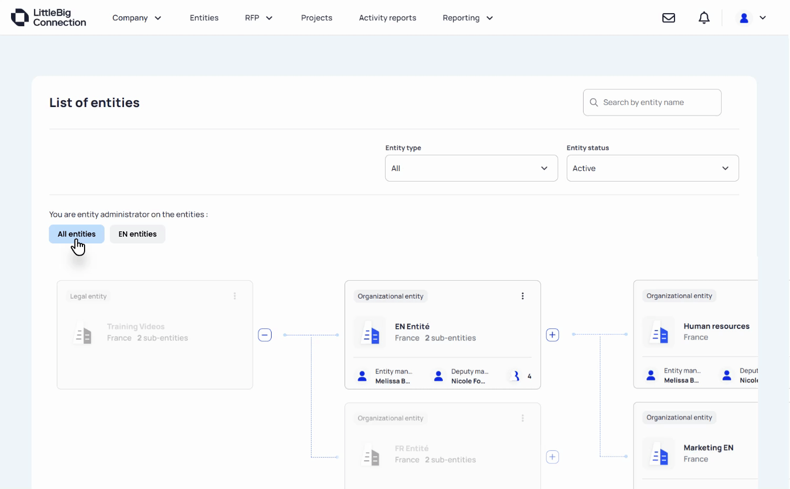Click the LittleBig Connection logo

click(48, 18)
